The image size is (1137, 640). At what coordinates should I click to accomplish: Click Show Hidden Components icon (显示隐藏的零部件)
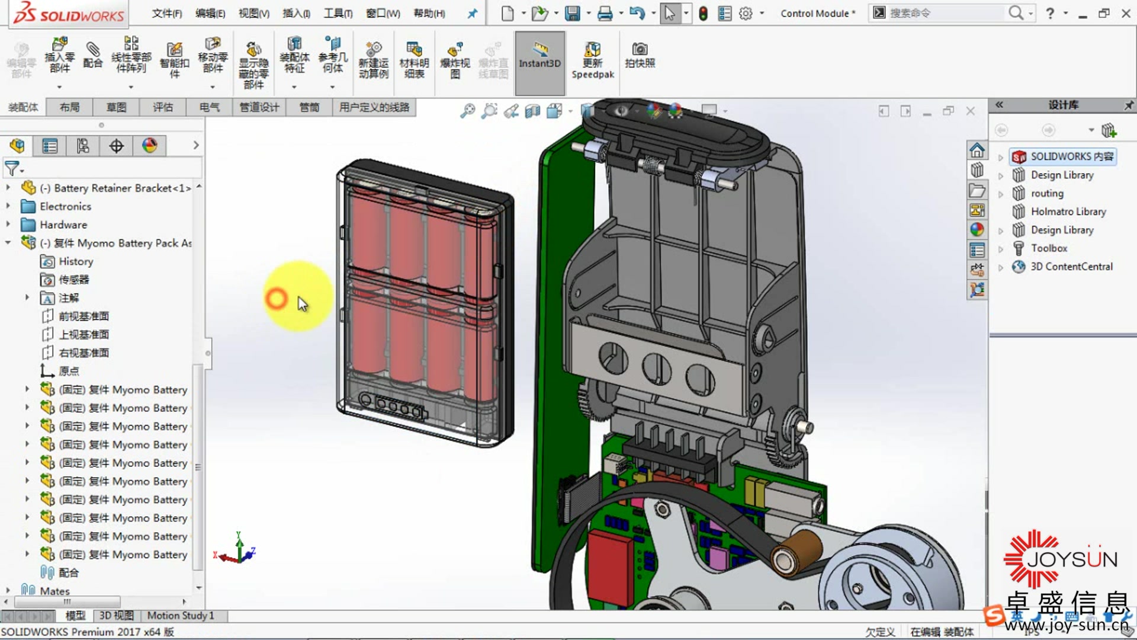point(253,65)
